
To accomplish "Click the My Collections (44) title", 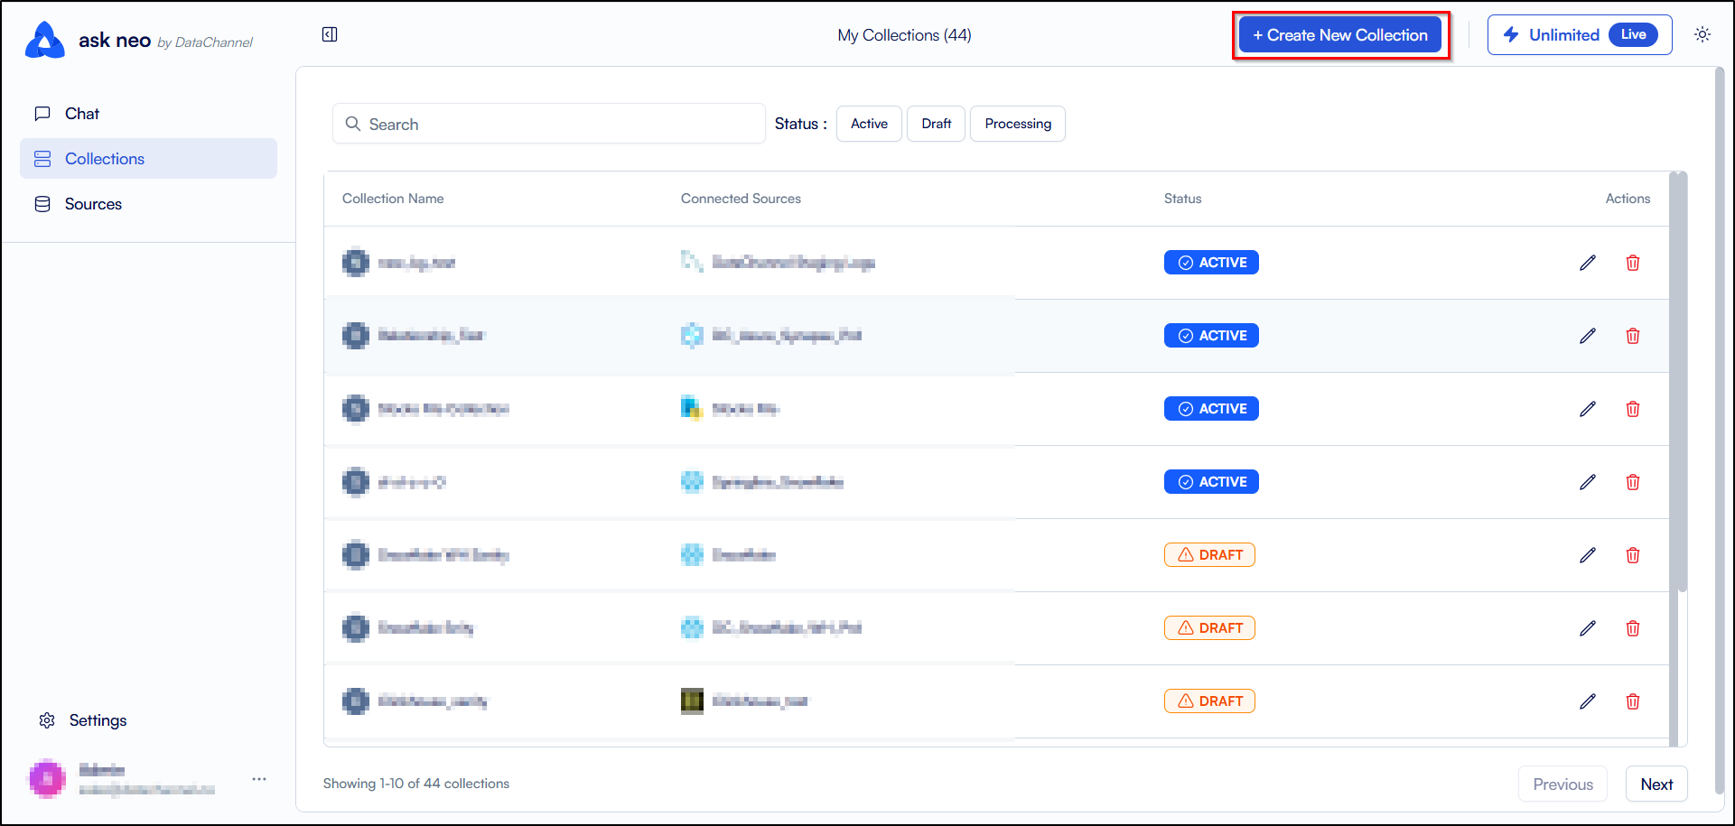I will tap(904, 35).
